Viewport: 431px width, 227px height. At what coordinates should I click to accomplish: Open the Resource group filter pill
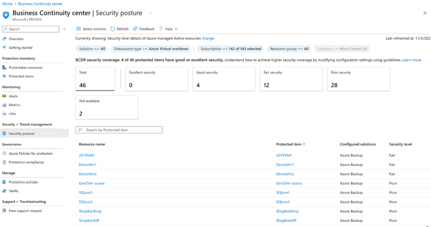pos(289,49)
